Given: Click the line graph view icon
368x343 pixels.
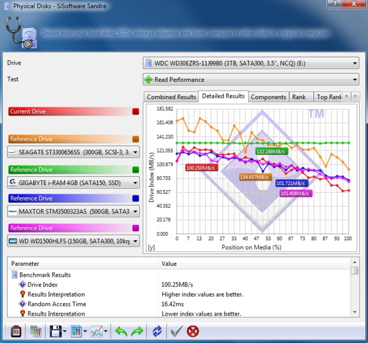Looking at the screenshot, I should point(97,331).
